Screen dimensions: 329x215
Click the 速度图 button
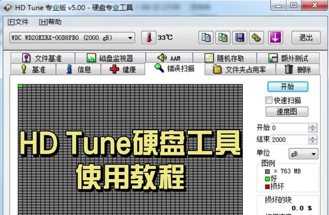(287, 112)
